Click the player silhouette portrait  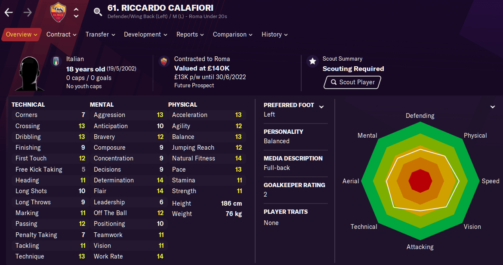(30, 74)
